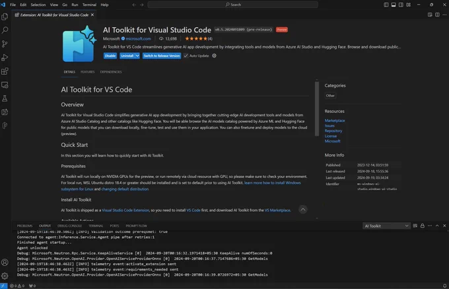This screenshot has width=449, height=289.
Task: Clear the output panel
Action: (415, 226)
